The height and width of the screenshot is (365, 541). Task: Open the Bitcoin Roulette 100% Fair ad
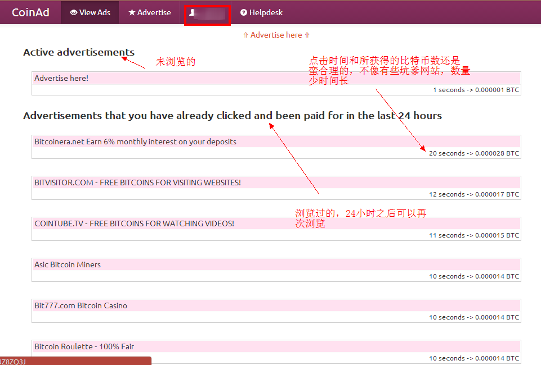(x=84, y=347)
